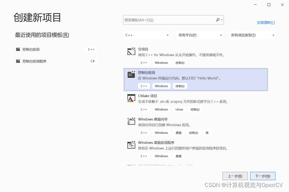Click C++ badge beside recent 控制台应用
Viewport: 289px width, 192px height.
(91, 49)
